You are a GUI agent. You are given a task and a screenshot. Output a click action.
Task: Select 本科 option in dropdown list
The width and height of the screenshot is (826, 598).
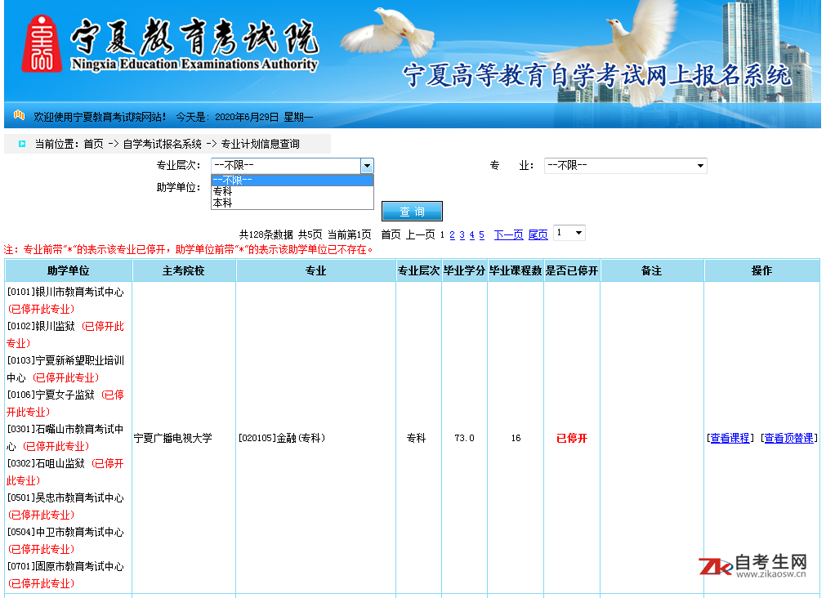292,203
